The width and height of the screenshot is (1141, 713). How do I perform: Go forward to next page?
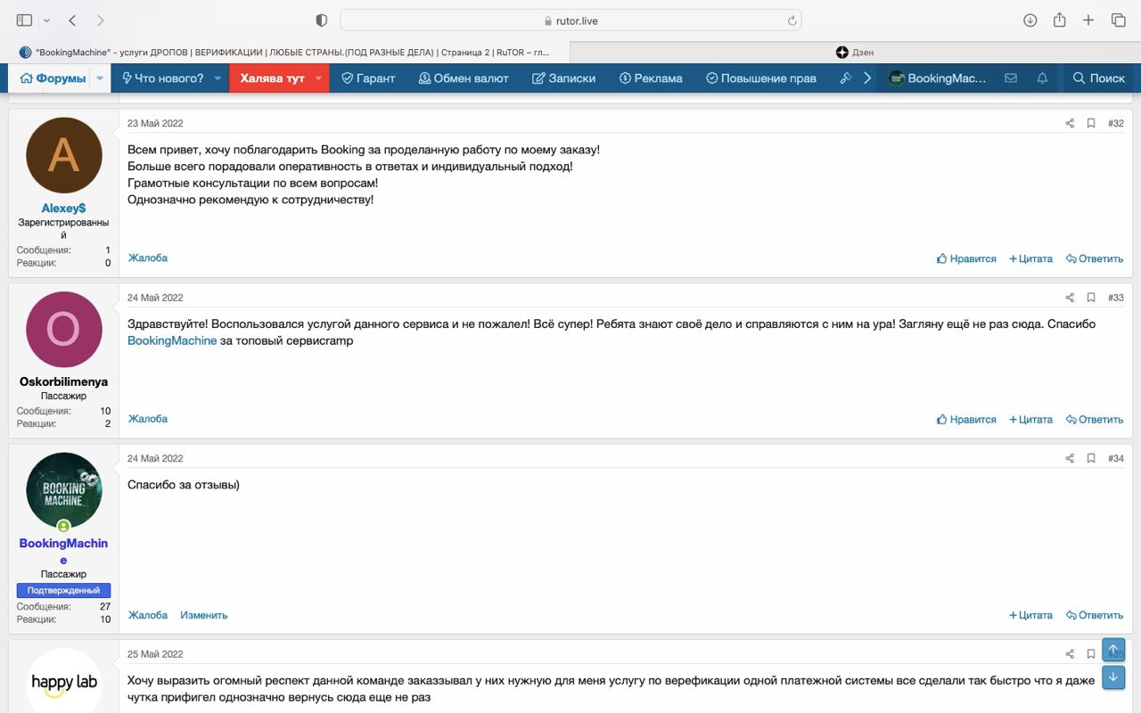coord(100,20)
